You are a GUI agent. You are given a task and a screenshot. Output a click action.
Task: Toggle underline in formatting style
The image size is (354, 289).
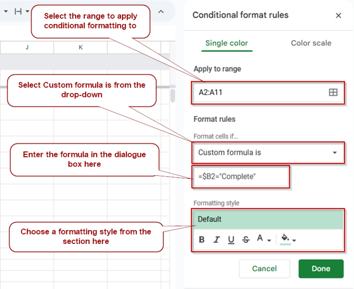pyautogui.click(x=231, y=239)
